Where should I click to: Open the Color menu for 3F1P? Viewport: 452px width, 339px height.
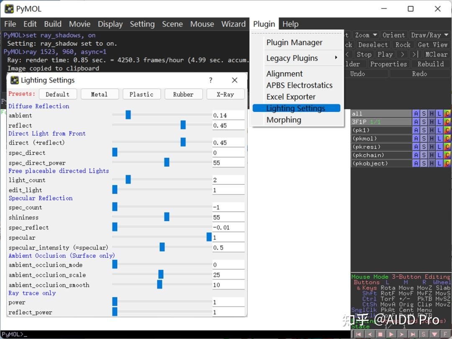[x=447, y=122]
